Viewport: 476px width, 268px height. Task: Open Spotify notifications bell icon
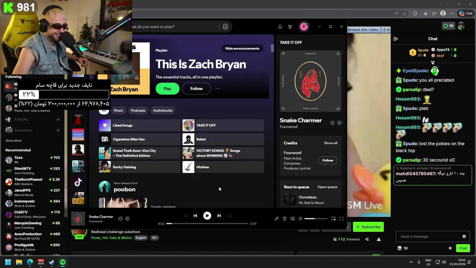280,26
